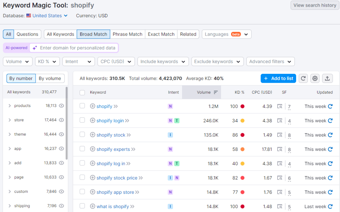Open SERP view icon for shopify app store

click(x=280, y=192)
